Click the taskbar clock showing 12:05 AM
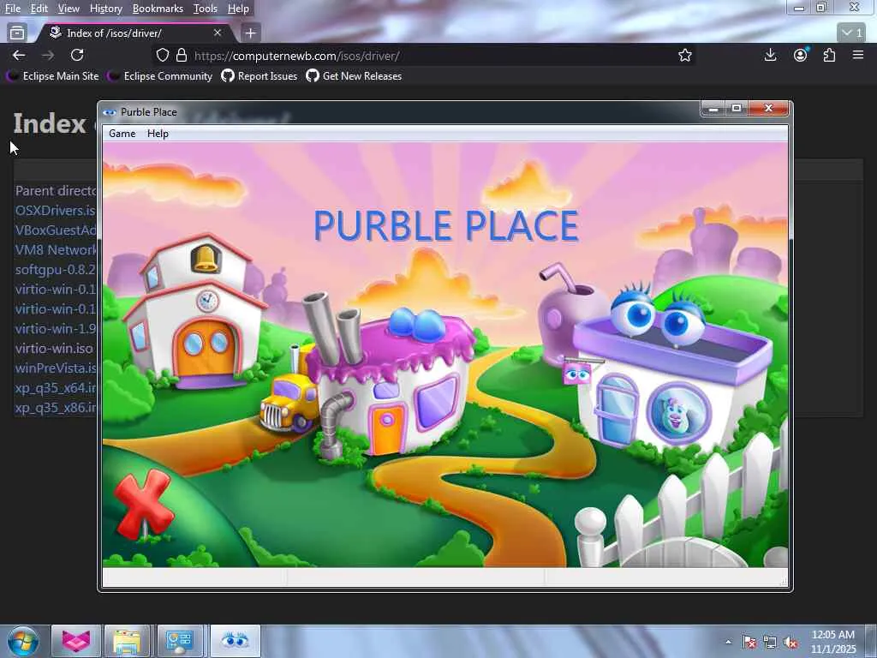Viewport: 877px width, 658px height. (x=833, y=642)
